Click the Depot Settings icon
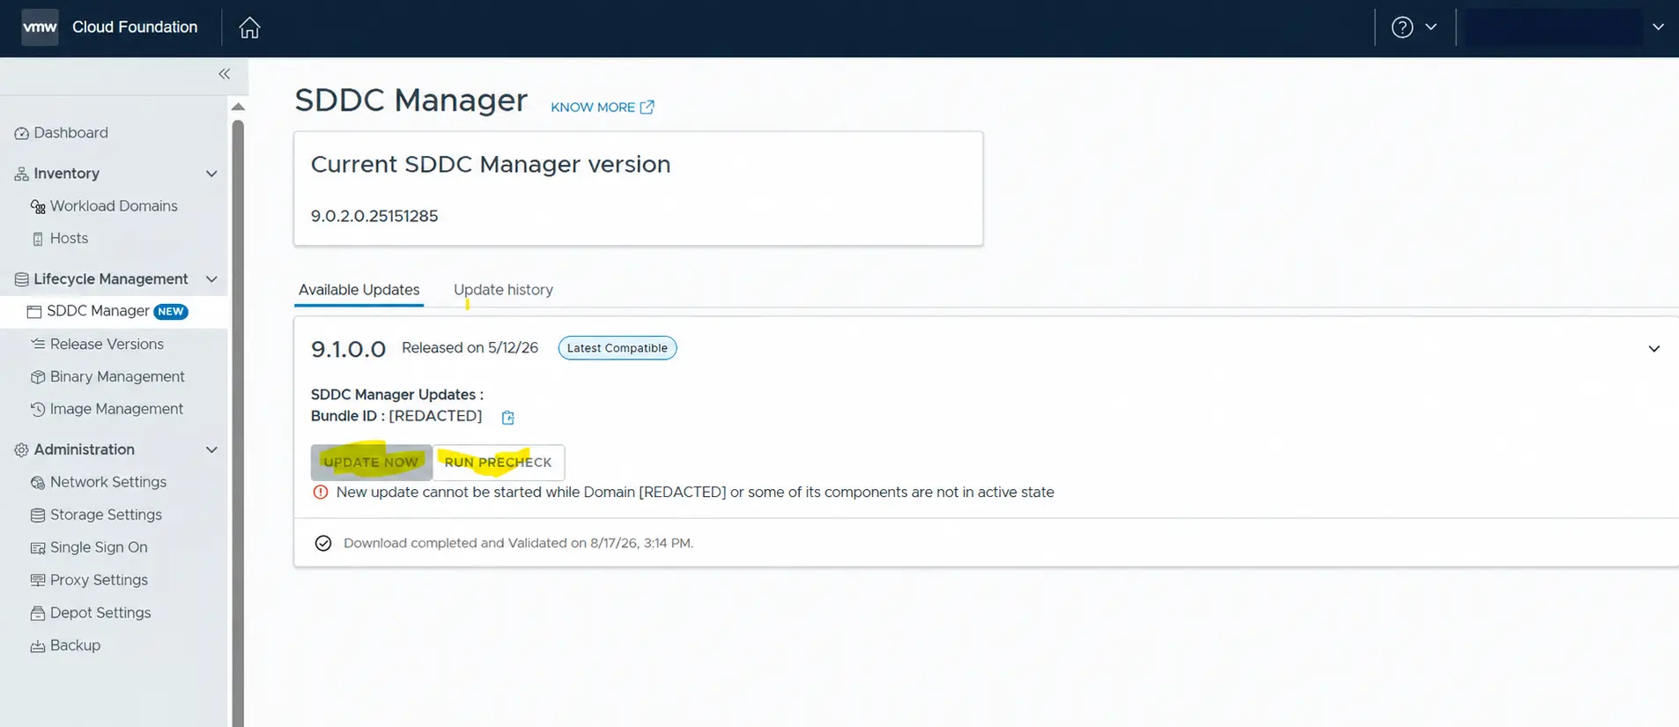The width and height of the screenshot is (1679, 727). [x=38, y=613]
